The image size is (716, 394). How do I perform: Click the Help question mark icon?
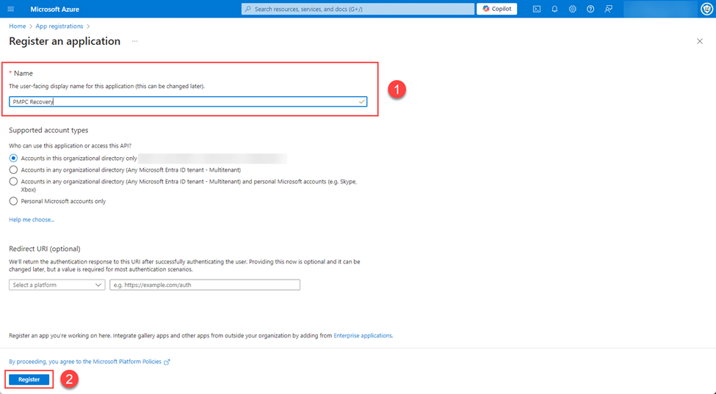(x=590, y=9)
